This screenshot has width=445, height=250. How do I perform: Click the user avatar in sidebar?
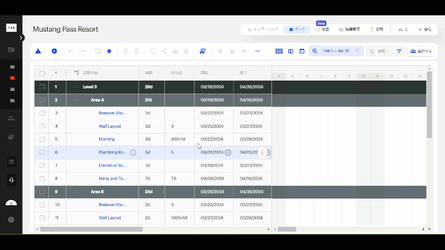pos(11,203)
